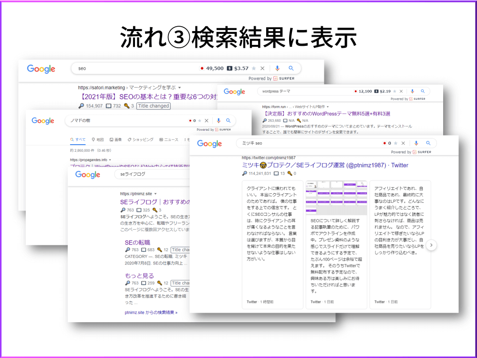
Task: Toggle the red Surfer status dot beside 49,500
Action: point(203,68)
